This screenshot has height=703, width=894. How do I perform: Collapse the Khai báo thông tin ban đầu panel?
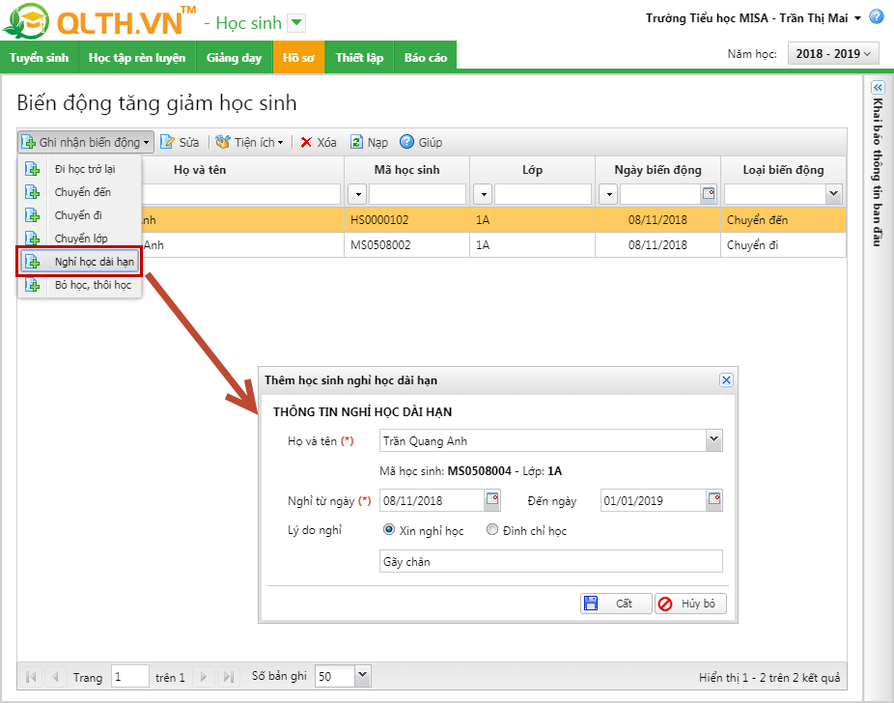(x=878, y=87)
